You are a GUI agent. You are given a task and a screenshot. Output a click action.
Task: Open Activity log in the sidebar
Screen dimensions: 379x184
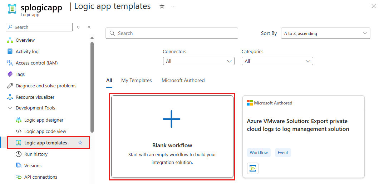point(27,51)
